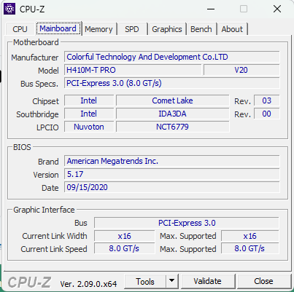The height and width of the screenshot is (292, 294).
Task: Switch to the Bench tab
Action: click(201, 29)
